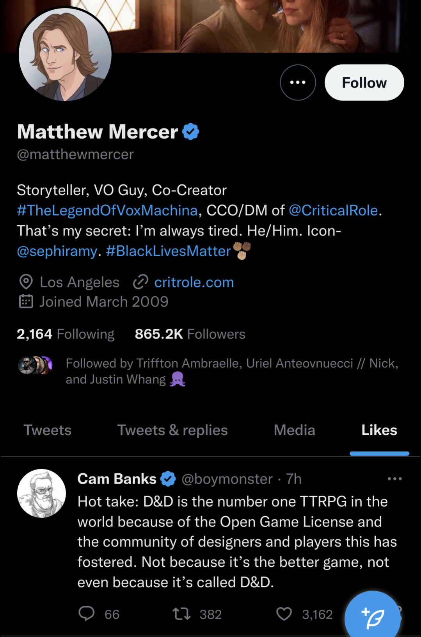View Matthew Mercer's profile picture
Viewport: 421px width, 637px height.
[65, 54]
